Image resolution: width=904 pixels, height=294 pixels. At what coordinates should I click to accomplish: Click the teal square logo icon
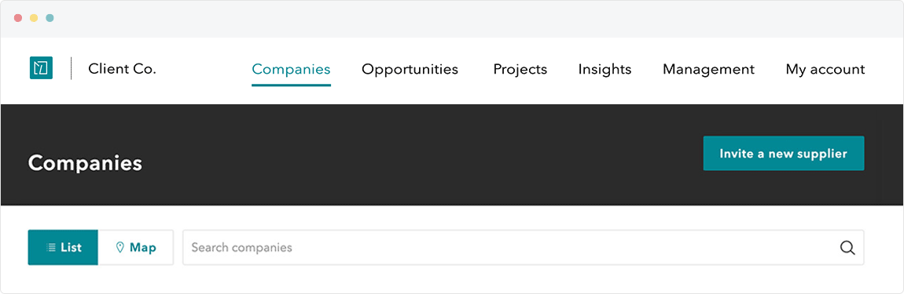click(x=42, y=68)
